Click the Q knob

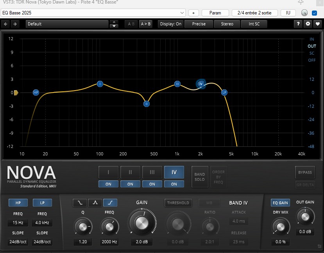pos(83,226)
